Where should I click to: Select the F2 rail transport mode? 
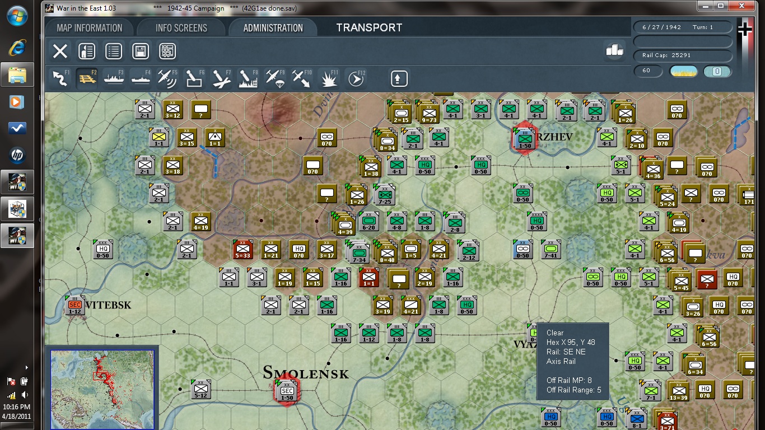[87, 78]
